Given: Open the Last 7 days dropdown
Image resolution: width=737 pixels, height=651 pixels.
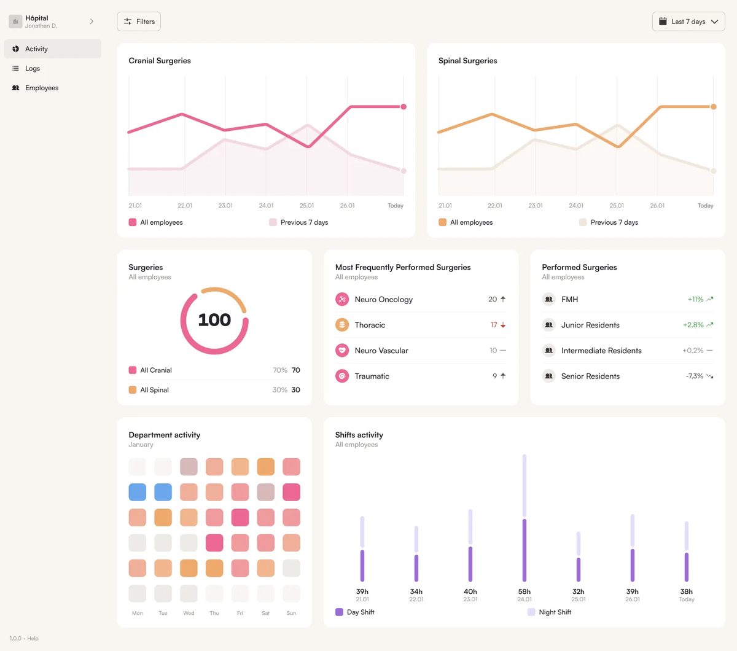Looking at the screenshot, I should click(x=688, y=21).
